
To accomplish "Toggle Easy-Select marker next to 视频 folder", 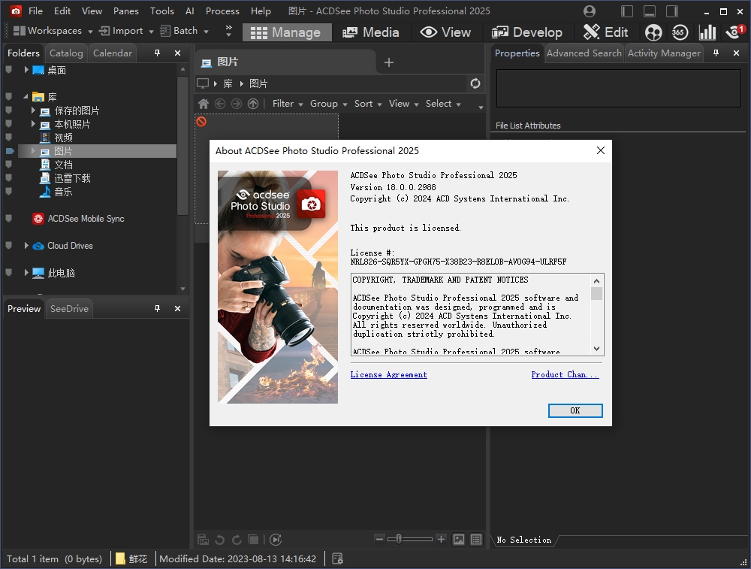I will (9, 138).
